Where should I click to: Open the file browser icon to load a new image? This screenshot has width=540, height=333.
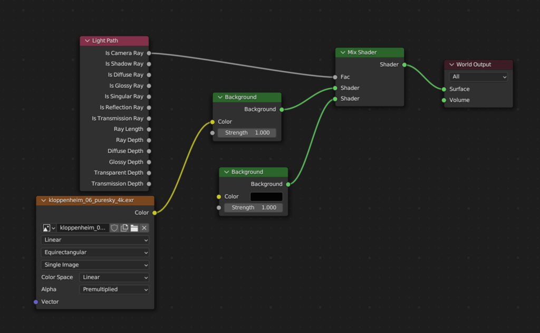134,228
